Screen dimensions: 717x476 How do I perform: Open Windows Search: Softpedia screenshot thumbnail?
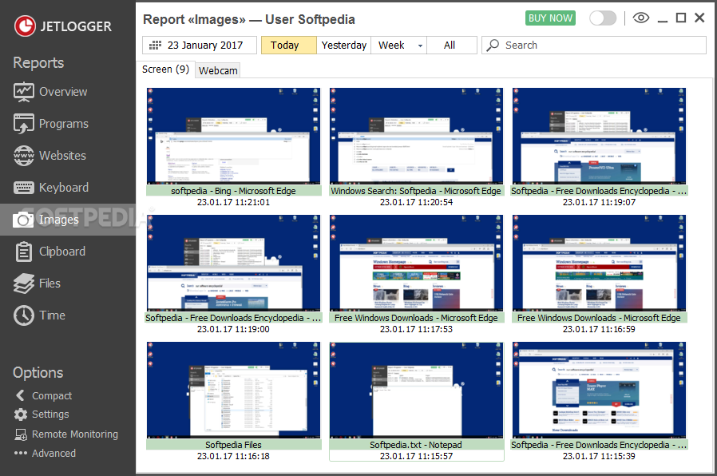[416, 137]
